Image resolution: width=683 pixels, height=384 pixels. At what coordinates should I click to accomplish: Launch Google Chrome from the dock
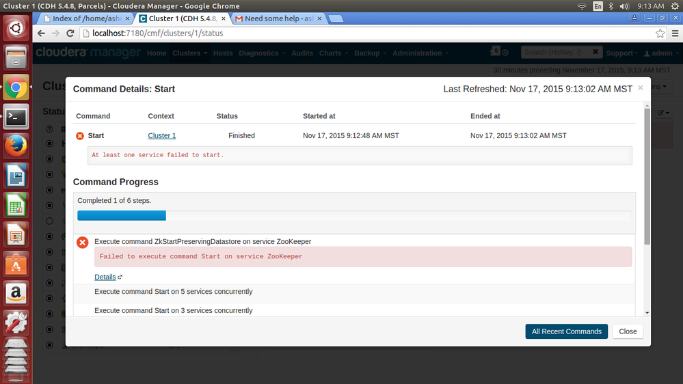point(16,87)
